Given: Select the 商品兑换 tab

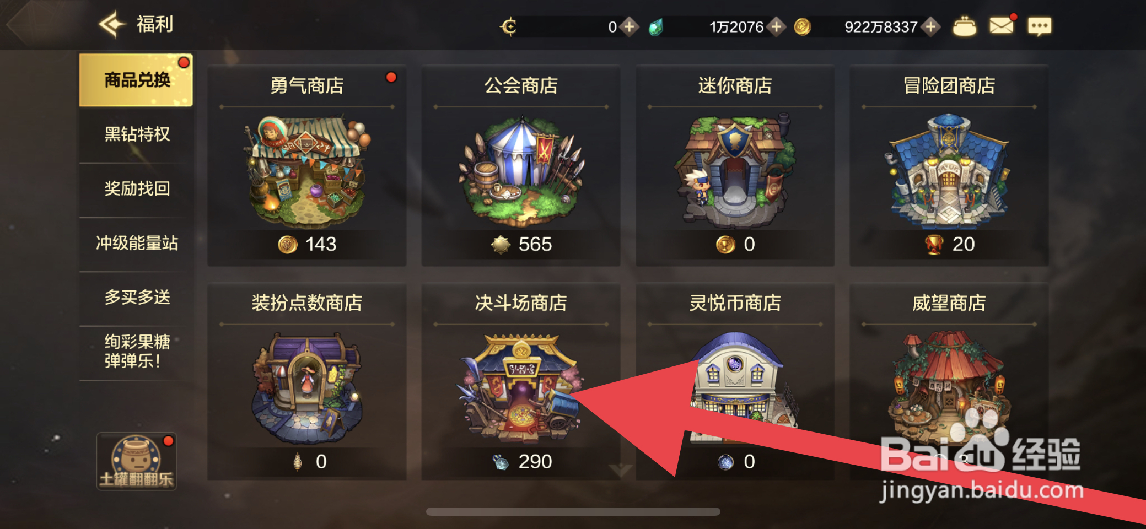Looking at the screenshot, I should [x=136, y=80].
